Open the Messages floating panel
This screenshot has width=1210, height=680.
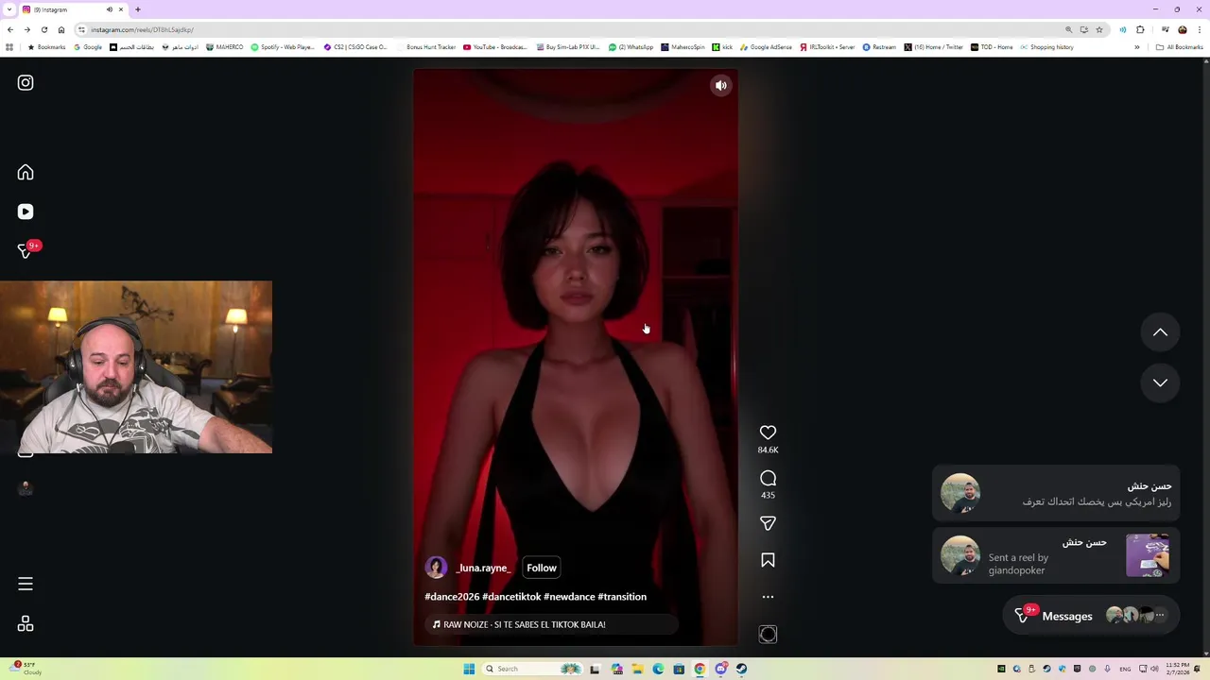pos(1091,616)
